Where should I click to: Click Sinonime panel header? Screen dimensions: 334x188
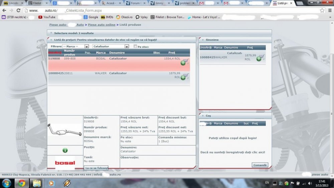tap(235, 40)
